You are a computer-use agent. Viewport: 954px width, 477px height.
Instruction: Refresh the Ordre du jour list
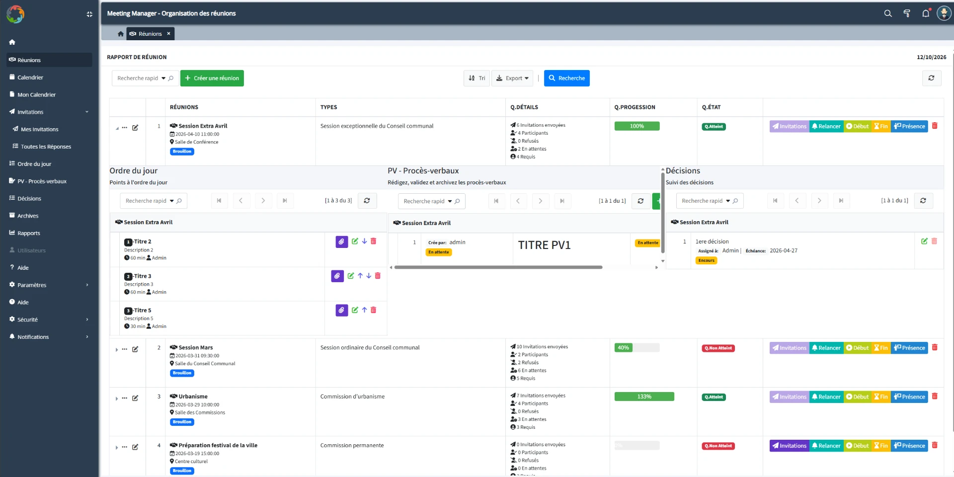pyautogui.click(x=367, y=201)
